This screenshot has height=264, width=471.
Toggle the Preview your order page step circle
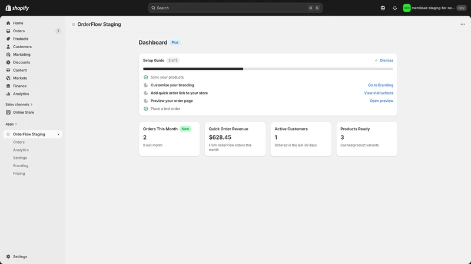pos(145,101)
